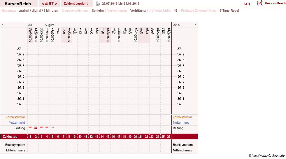Click the früheste 1.hM value 16
Image resolution: width=286 pixels, height=159 pixels.
pyautogui.click(x=176, y=11)
